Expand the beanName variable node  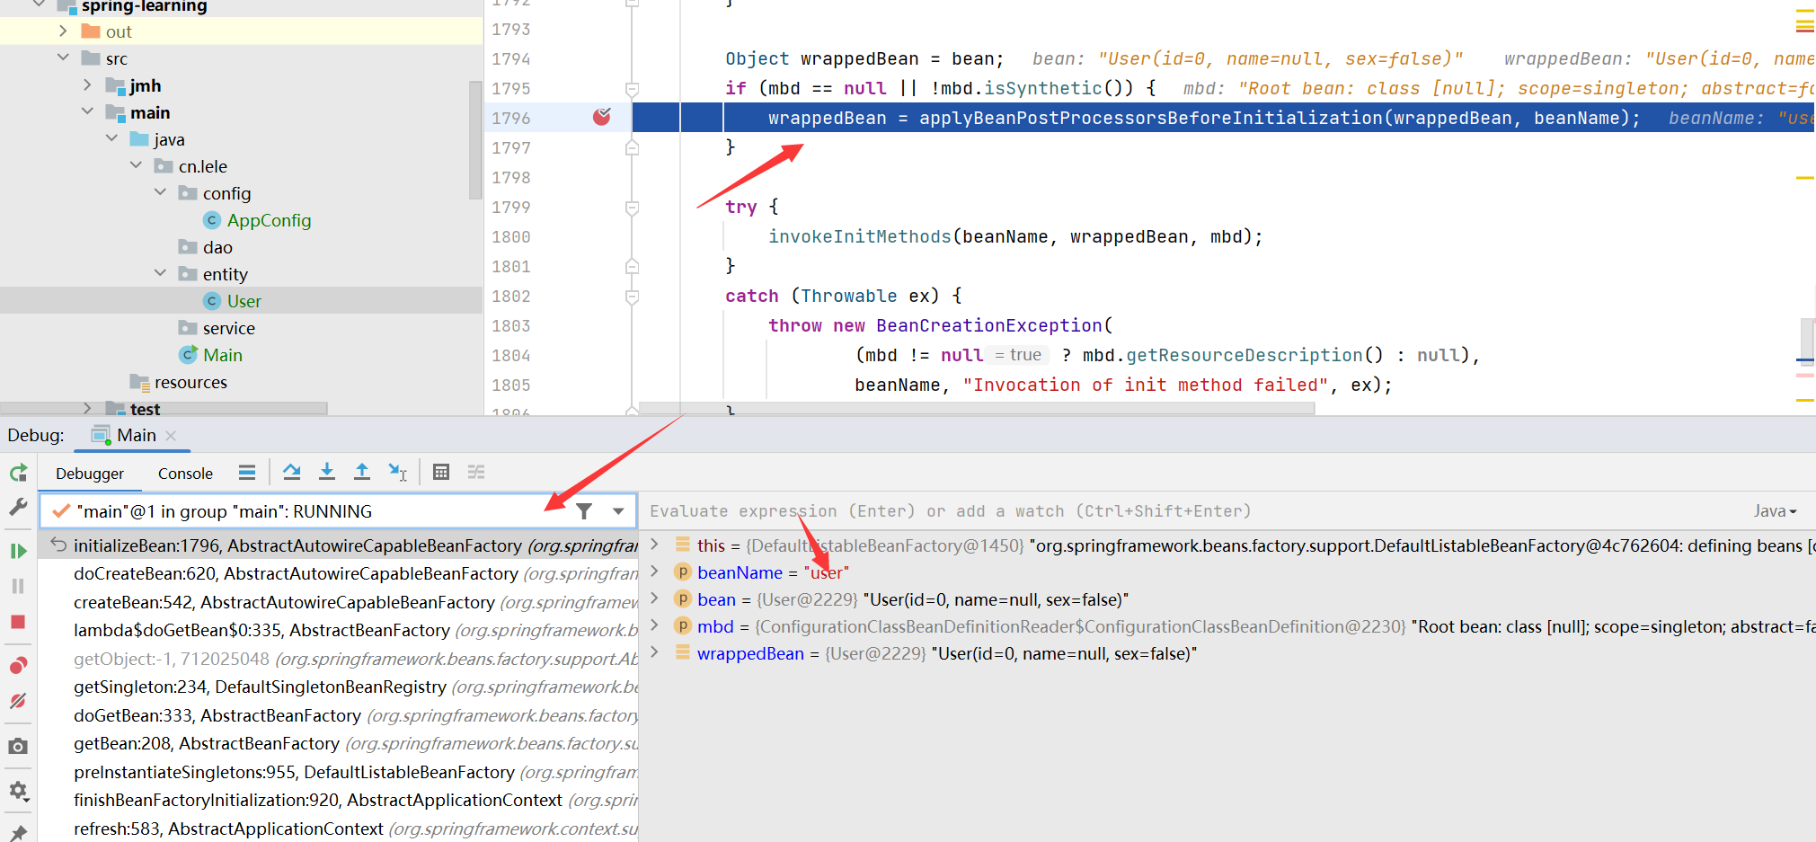click(655, 572)
